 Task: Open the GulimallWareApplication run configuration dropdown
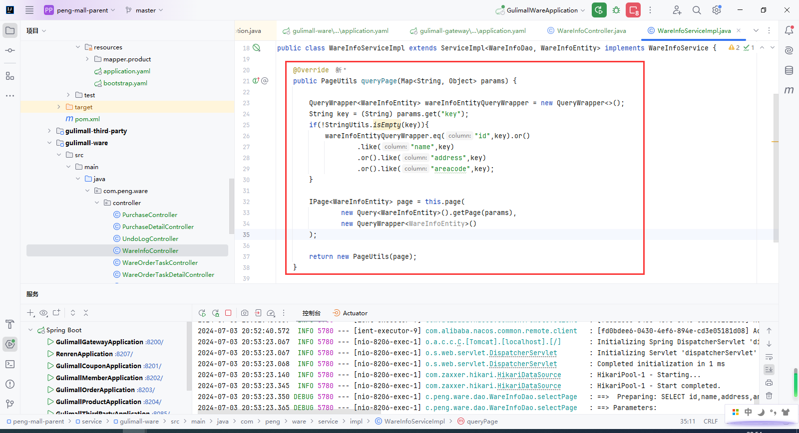tap(540, 10)
